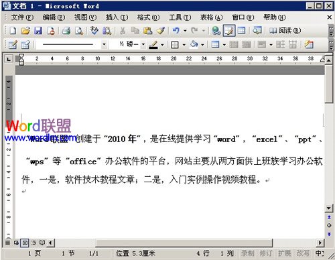Click Distribute Columns Evenly icon
The width and height of the screenshot is (335, 260).
coord(293,45)
